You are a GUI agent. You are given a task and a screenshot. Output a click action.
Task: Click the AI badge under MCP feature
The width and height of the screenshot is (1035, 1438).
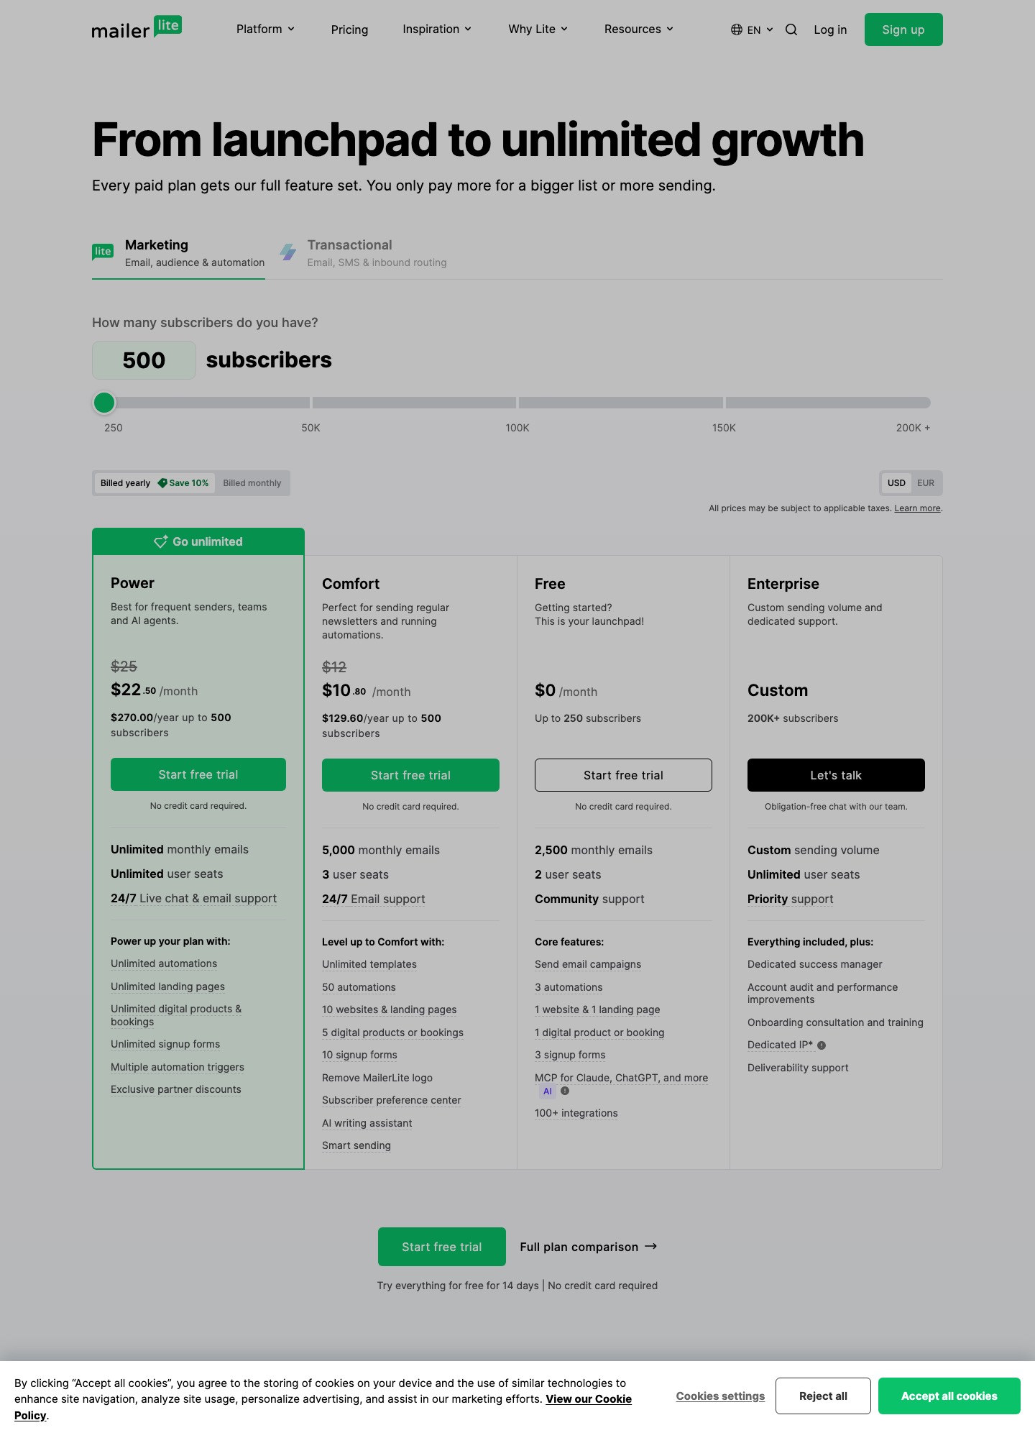click(548, 1091)
